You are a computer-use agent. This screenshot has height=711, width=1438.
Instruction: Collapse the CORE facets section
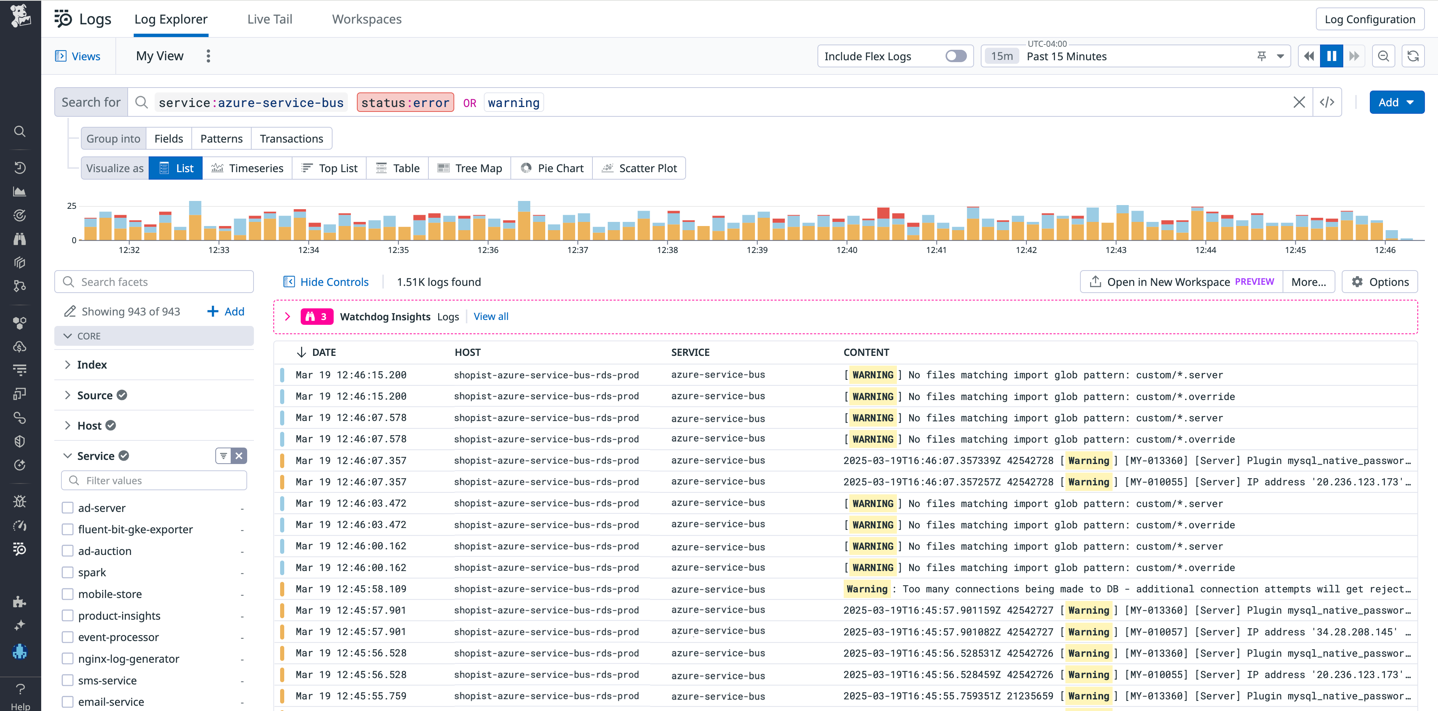coord(67,336)
